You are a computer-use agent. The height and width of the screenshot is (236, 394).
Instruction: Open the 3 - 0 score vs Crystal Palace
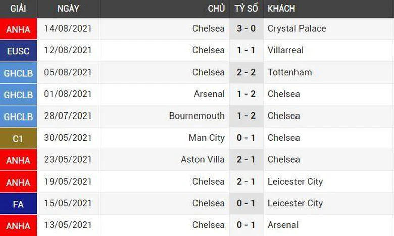tap(247, 29)
